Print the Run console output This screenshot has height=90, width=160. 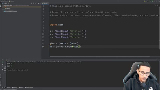(x=5, y=70)
